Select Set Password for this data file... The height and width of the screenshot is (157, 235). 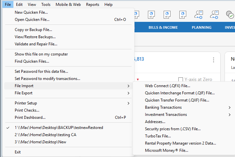tap(68, 71)
